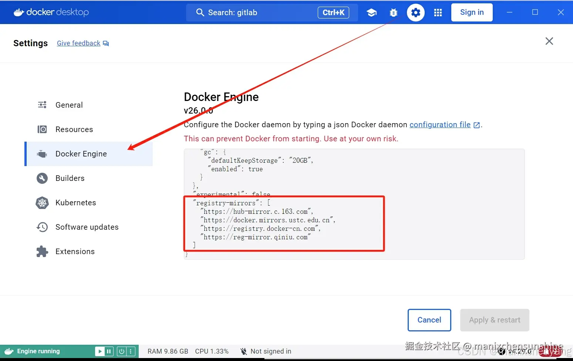Close the Settings panel with X
The width and height of the screenshot is (573, 361).
pyautogui.click(x=549, y=41)
